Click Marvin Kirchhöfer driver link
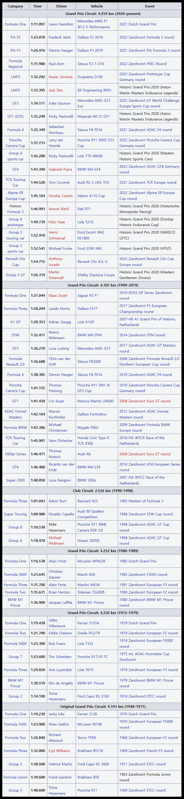The height and width of the screenshot is (799, 184). pyautogui.click(x=57, y=414)
